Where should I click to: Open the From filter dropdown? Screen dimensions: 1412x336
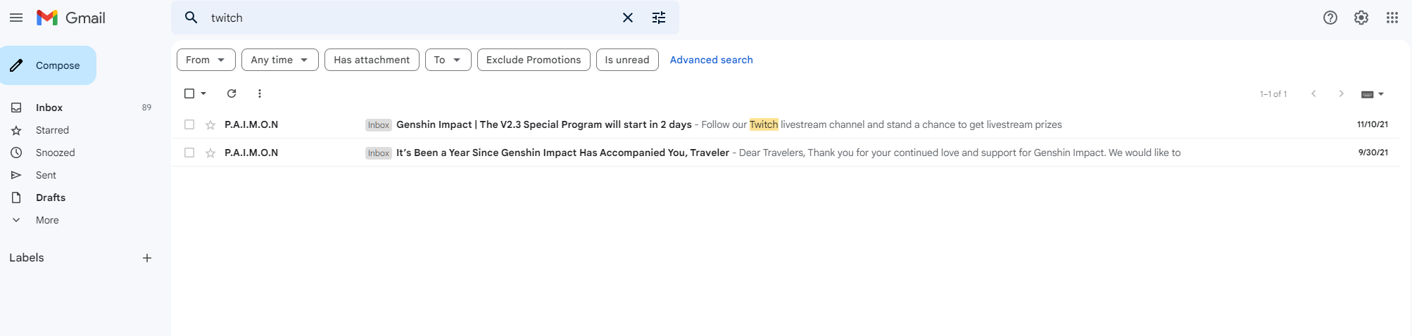[206, 60]
